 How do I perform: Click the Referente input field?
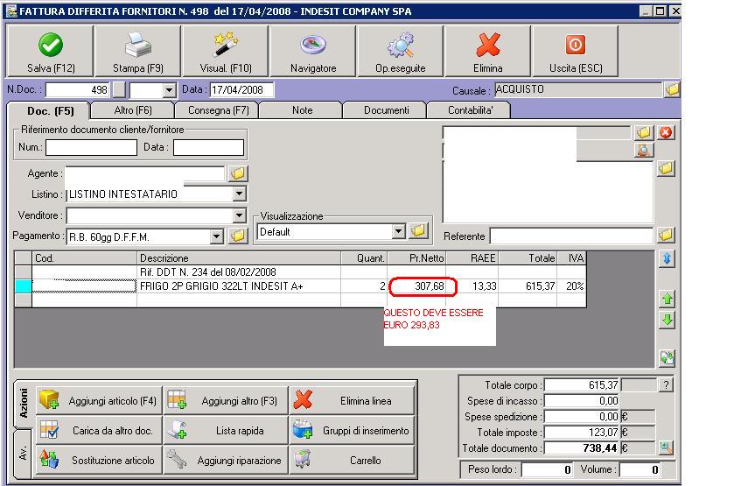tap(571, 236)
